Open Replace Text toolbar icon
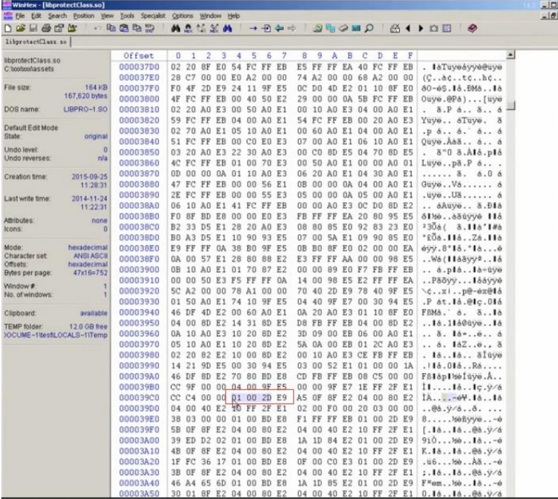The image size is (558, 499). tap(201, 28)
